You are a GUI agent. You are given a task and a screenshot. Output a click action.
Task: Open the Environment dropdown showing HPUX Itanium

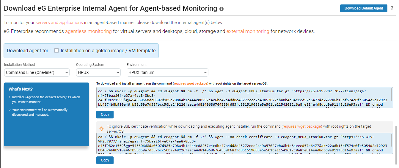point(167,72)
